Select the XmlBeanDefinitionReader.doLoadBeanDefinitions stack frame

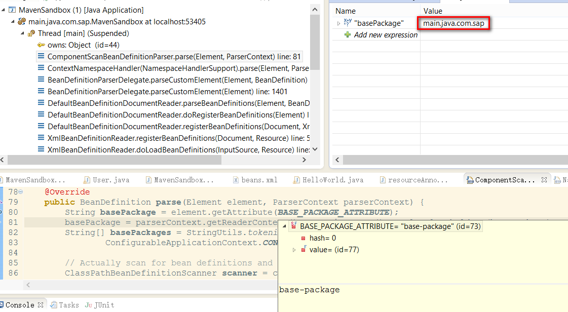(178, 149)
